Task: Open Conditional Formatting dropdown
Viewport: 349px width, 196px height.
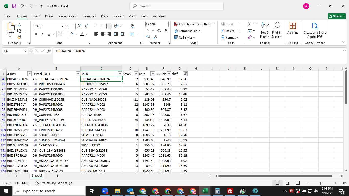Action: pyautogui.click(x=193, y=24)
